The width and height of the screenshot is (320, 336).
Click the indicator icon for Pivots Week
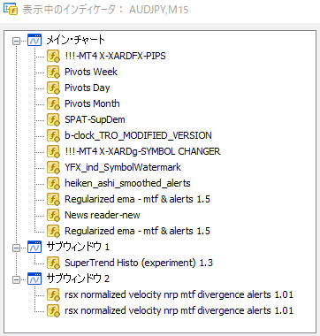coord(53,72)
